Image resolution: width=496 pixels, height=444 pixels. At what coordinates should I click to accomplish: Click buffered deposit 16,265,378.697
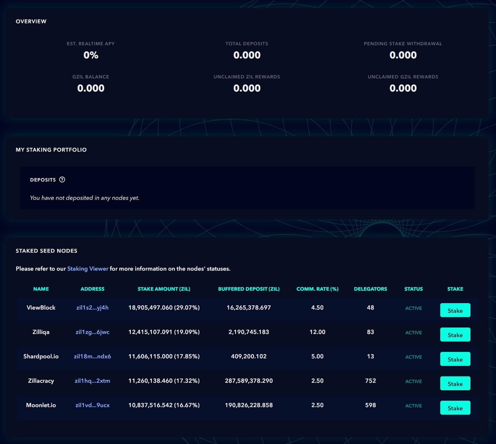[x=249, y=307]
